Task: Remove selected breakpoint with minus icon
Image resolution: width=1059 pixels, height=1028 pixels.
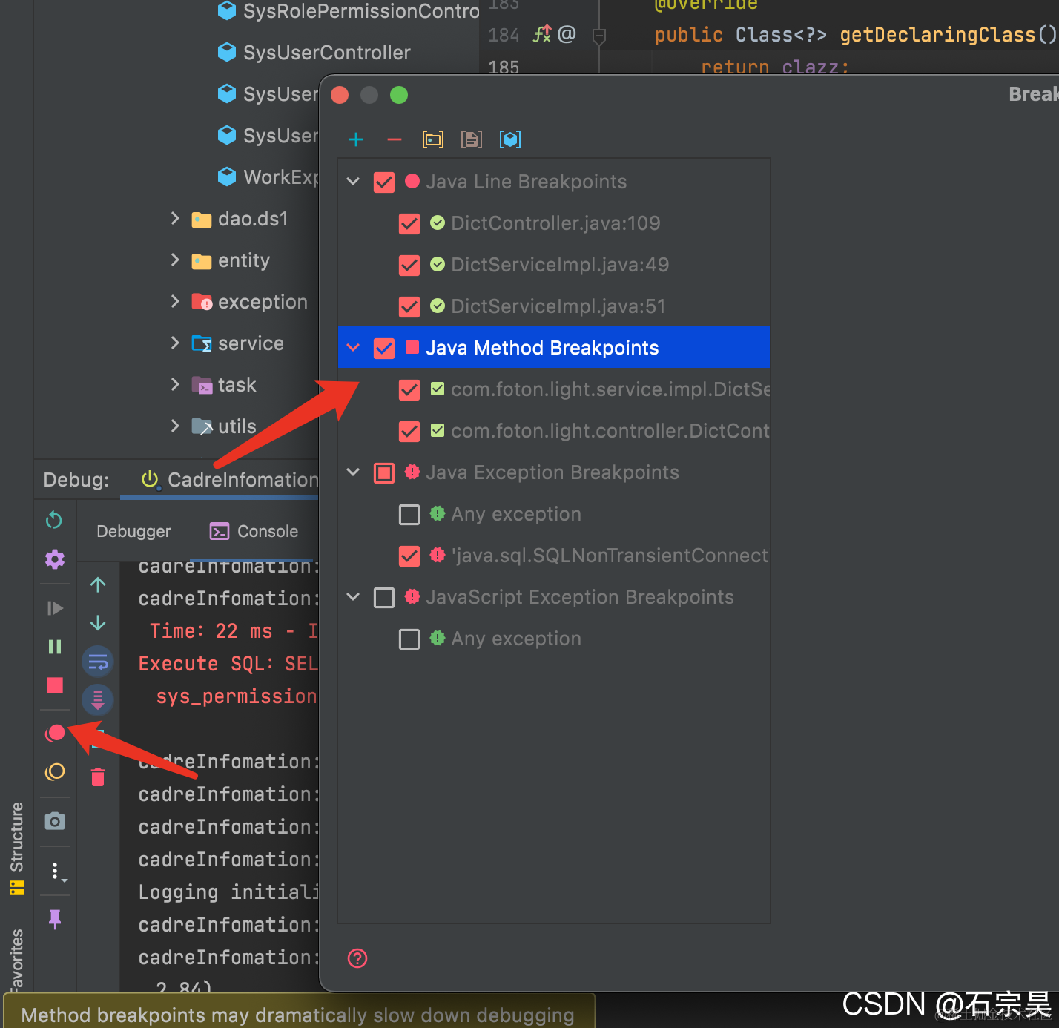Action: (x=395, y=139)
